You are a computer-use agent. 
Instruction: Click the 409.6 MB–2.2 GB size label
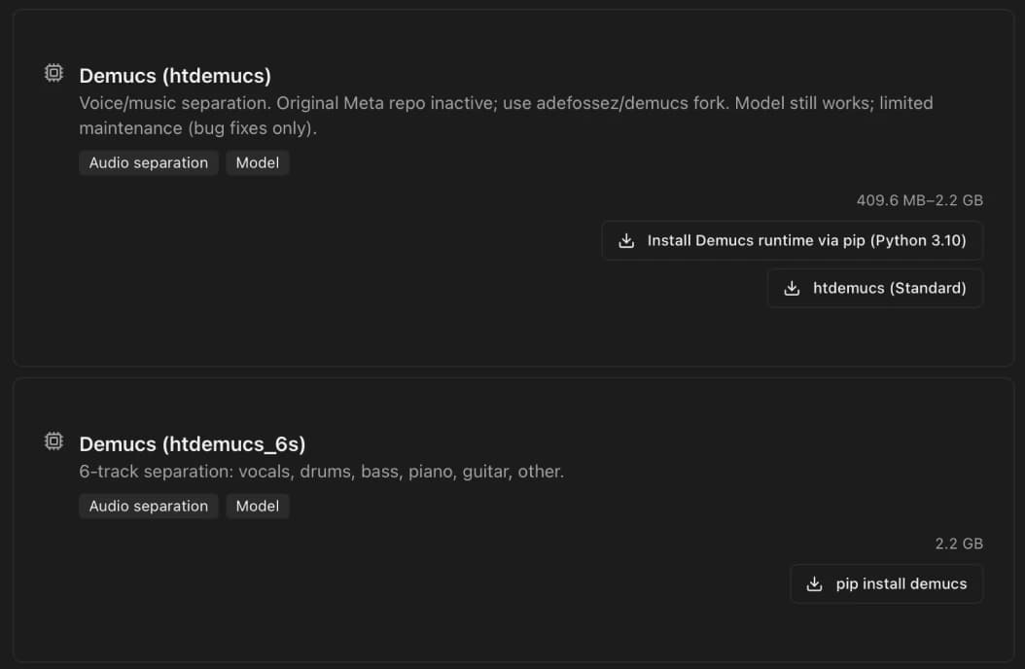point(920,200)
